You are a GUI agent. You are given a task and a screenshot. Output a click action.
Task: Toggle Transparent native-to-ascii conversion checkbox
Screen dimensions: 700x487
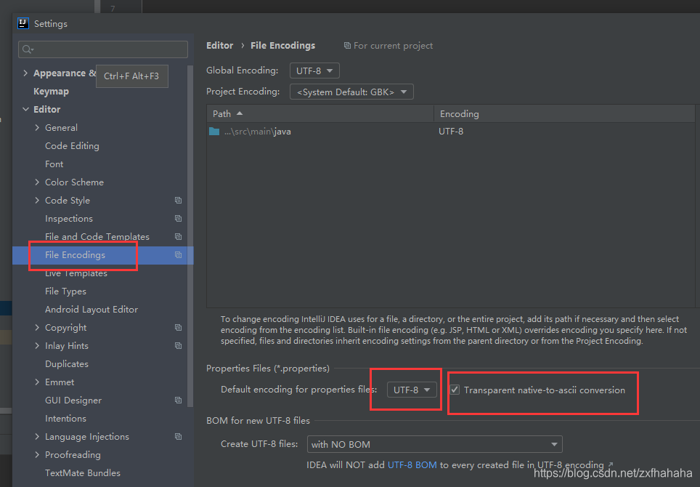(x=455, y=390)
